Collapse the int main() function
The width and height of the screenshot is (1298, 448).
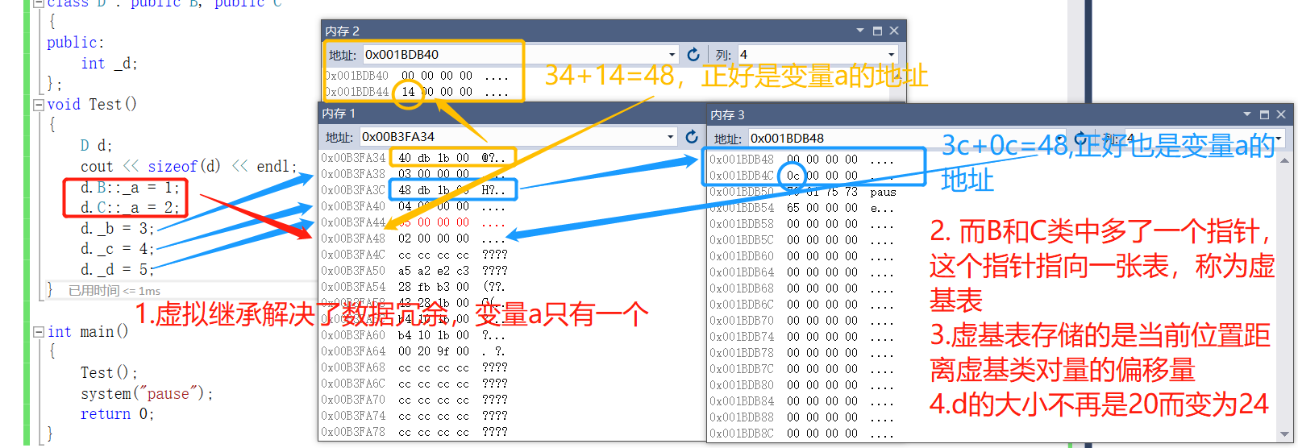pyautogui.click(x=38, y=332)
